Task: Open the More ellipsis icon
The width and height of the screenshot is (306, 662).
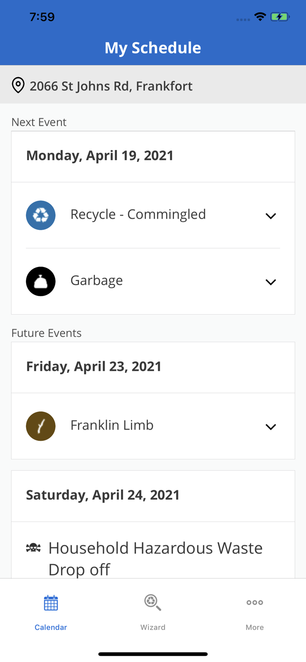Action: coord(255,602)
